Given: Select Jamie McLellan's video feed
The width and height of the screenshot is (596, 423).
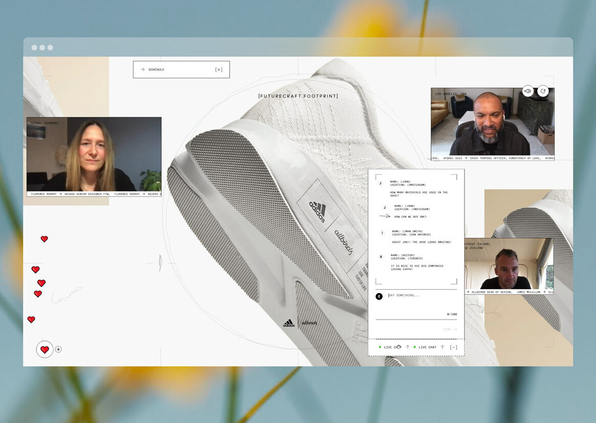Looking at the screenshot, I should pyautogui.click(x=509, y=264).
